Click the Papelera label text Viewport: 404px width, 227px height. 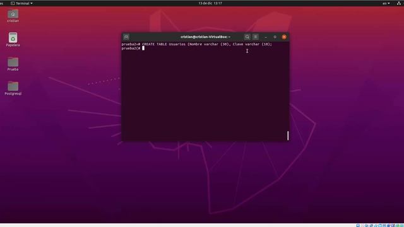coord(13,45)
